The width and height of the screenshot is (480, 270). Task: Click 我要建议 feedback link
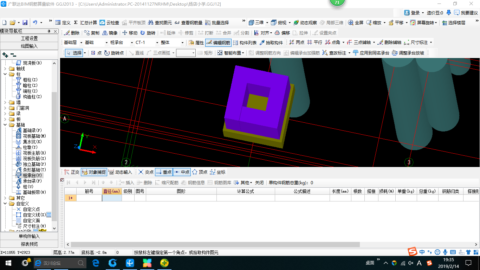[466, 13]
